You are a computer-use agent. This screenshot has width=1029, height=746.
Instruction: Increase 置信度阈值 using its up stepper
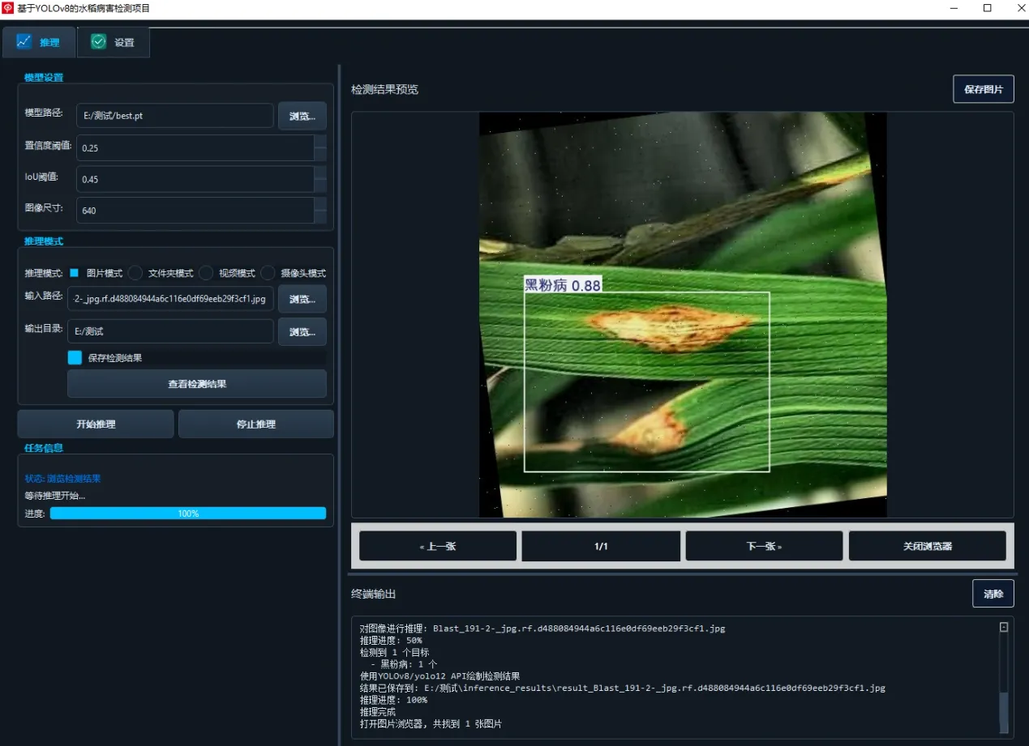320,143
